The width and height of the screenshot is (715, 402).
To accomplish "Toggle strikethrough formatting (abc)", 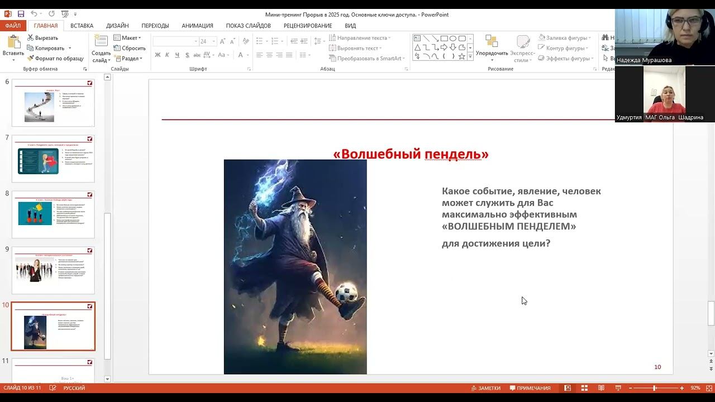I will tap(197, 55).
